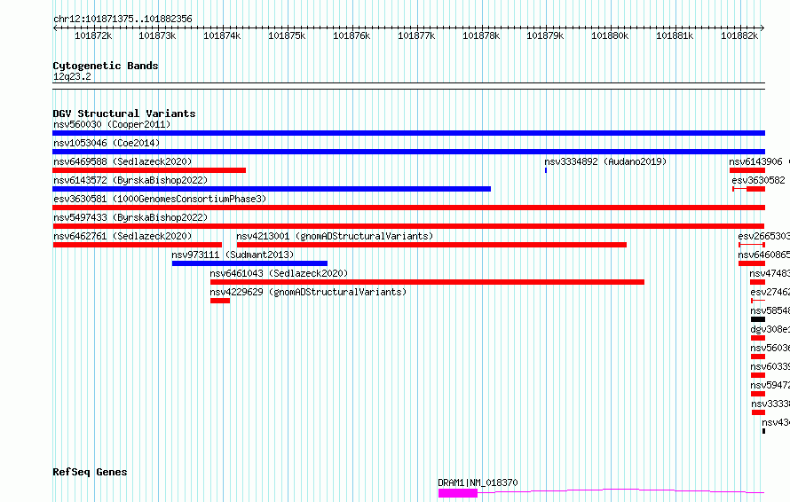Viewport: 790px width, 502px height.
Task: Select the red nsv6461043 variant bar
Action: 427,282
